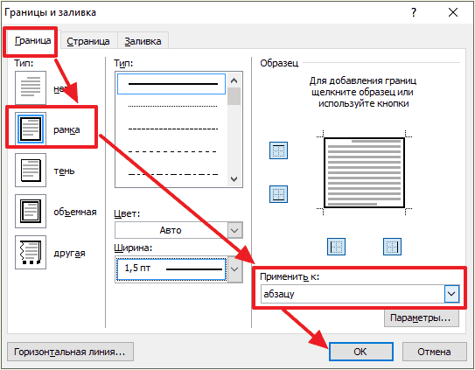The width and height of the screenshot is (475, 370).
Task: Click scroll-down arrow of line style list
Action: (x=234, y=179)
